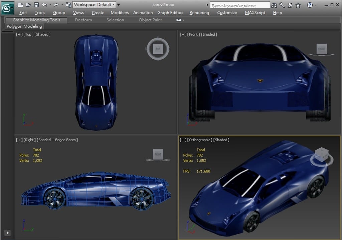Viewport: 342px width, 240px height.
Task: Click the Polygon Modeling panel button
Action: [x=24, y=26]
